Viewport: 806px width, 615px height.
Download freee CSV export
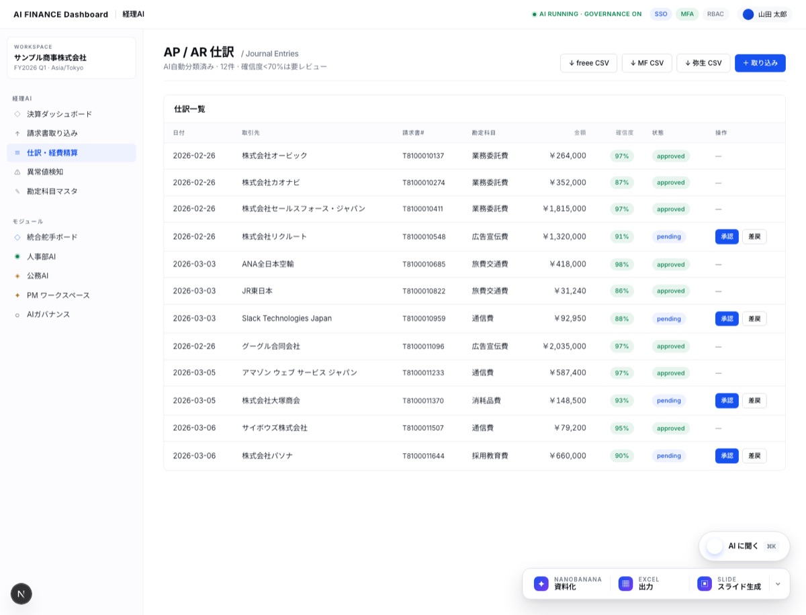point(588,63)
